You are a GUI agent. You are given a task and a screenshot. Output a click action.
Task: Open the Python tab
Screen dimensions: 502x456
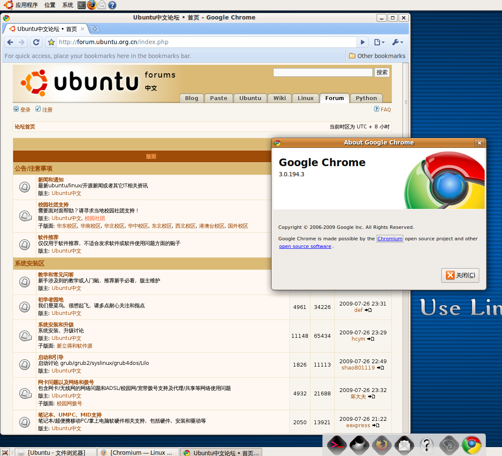pyautogui.click(x=366, y=98)
